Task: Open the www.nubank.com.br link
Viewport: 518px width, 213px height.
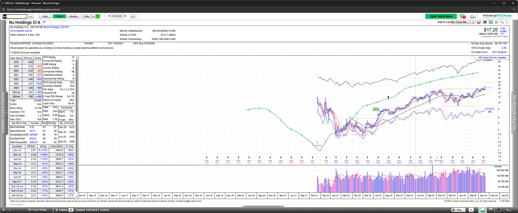Action: coord(21,31)
